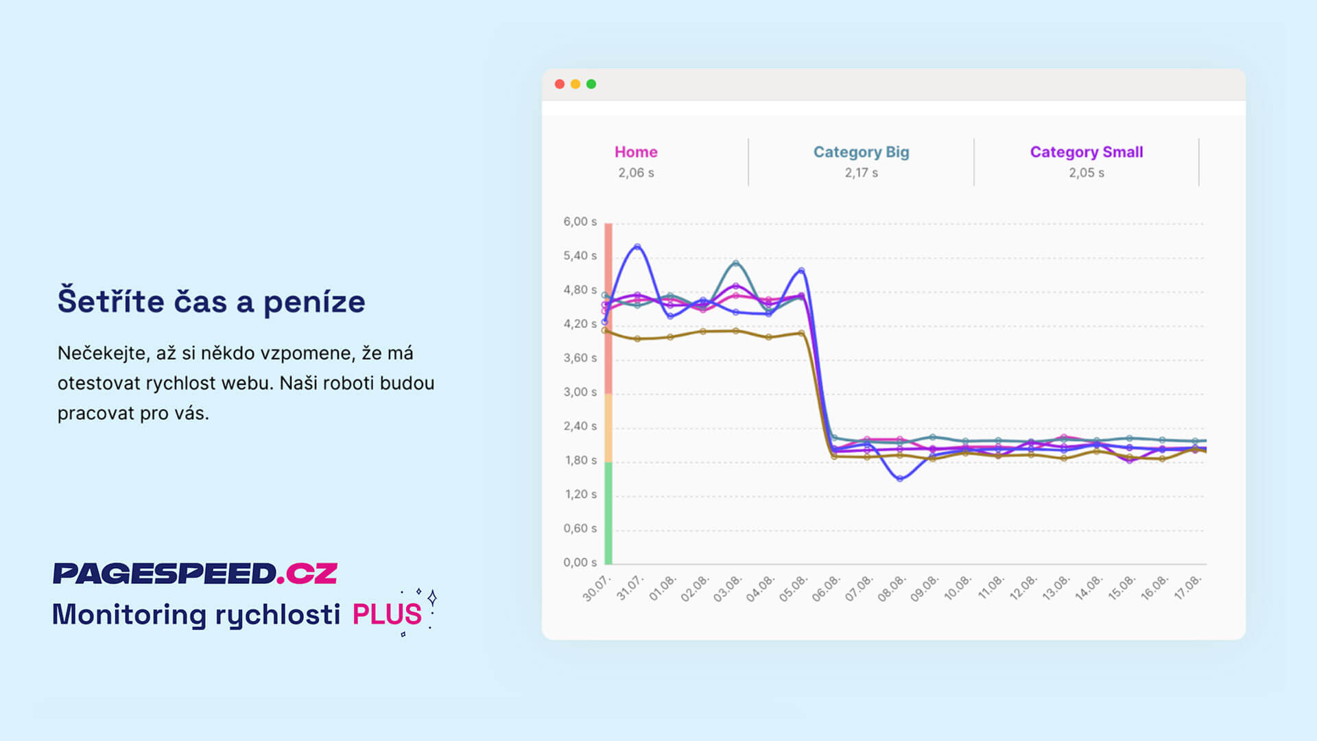Screen dimensions: 1317x741
Task: Click the Home tab in the chart
Action: (x=636, y=151)
